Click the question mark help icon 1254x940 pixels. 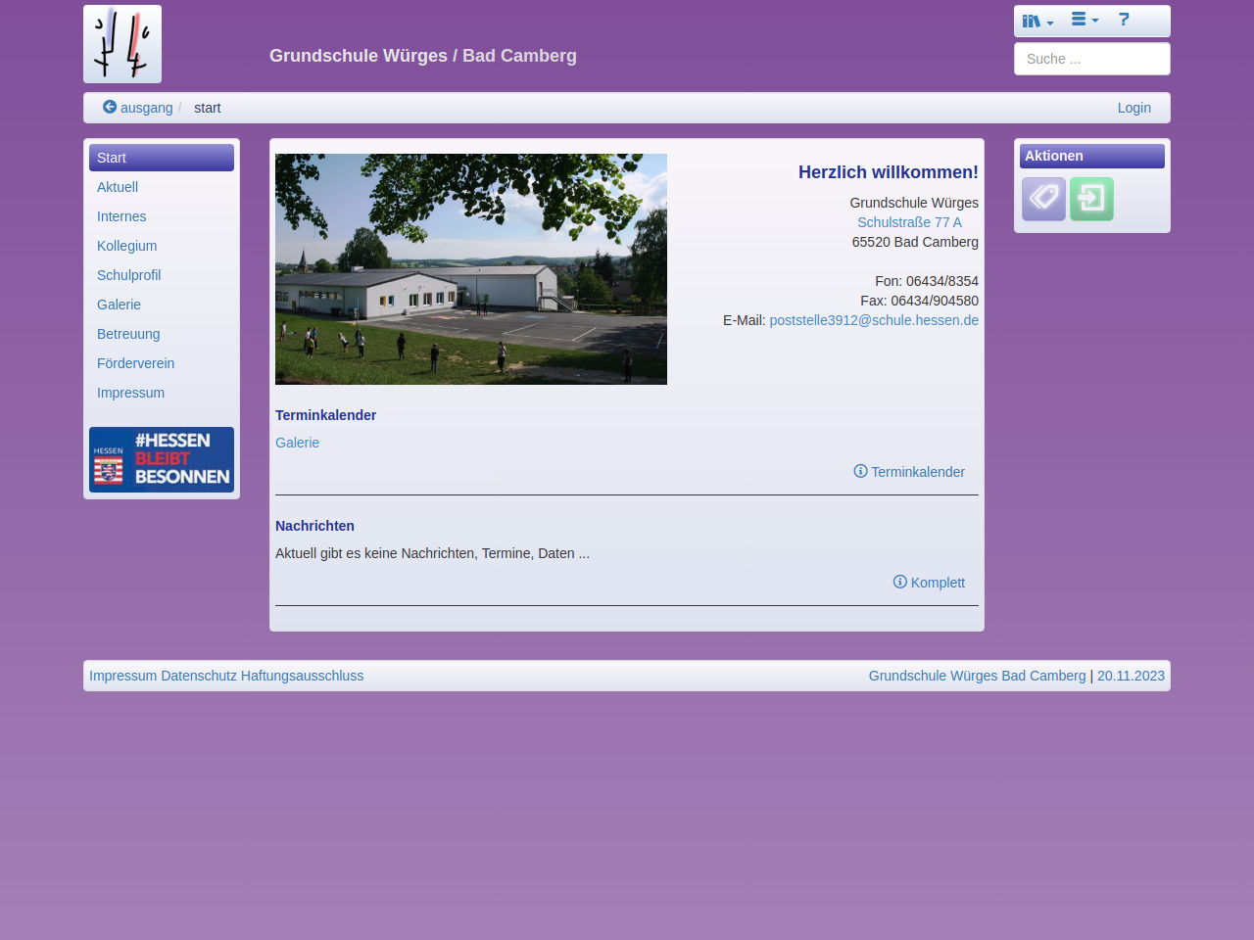click(1124, 20)
